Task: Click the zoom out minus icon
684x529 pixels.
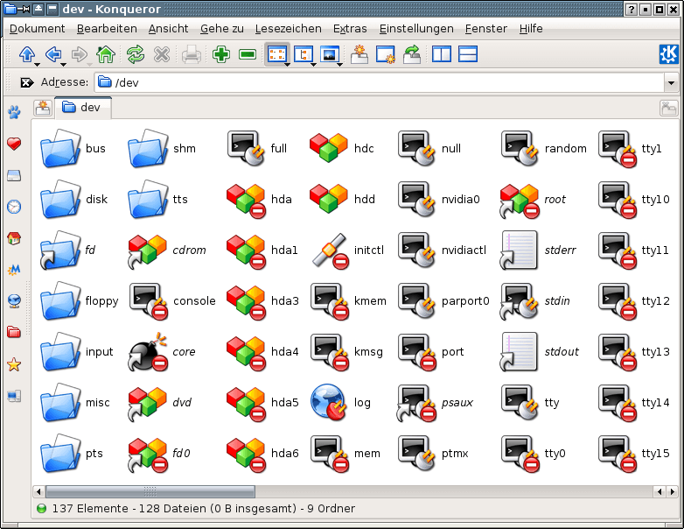Action: pyautogui.click(x=248, y=55)
